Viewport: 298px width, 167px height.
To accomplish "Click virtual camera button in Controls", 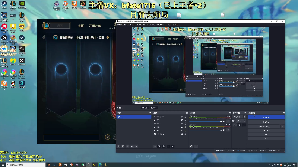I will click(x=264, y=127).
